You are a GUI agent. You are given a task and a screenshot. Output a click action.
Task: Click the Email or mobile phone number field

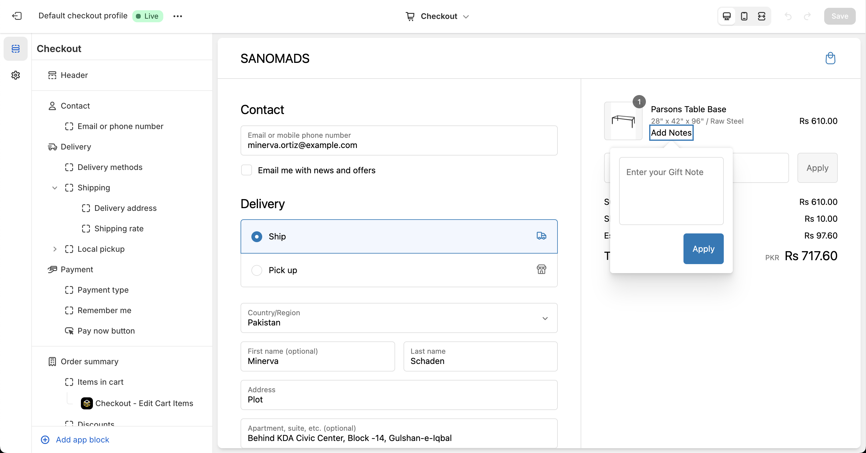tap(399, 140)
